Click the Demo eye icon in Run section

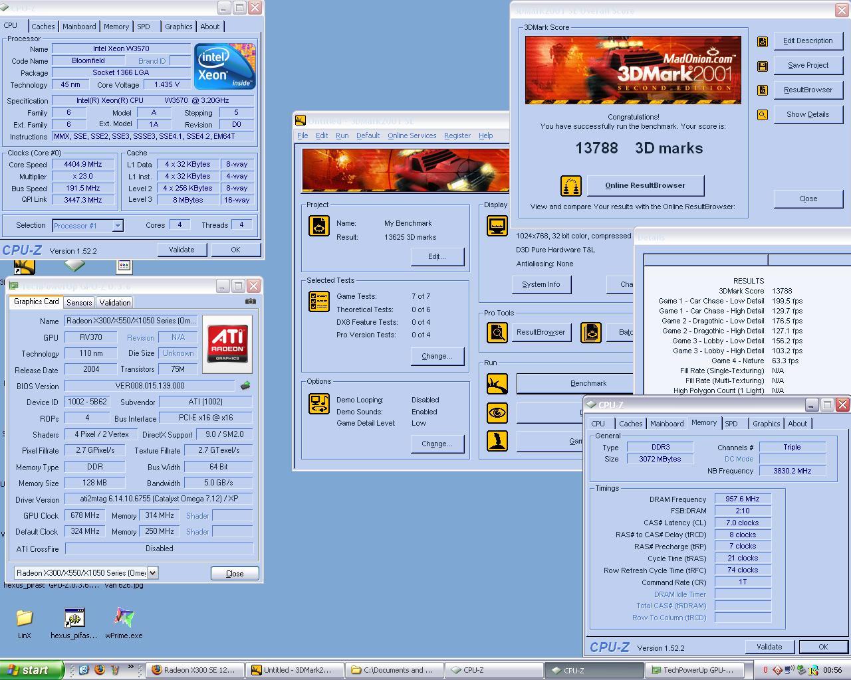pyautogui.click(x=497, y=412)
